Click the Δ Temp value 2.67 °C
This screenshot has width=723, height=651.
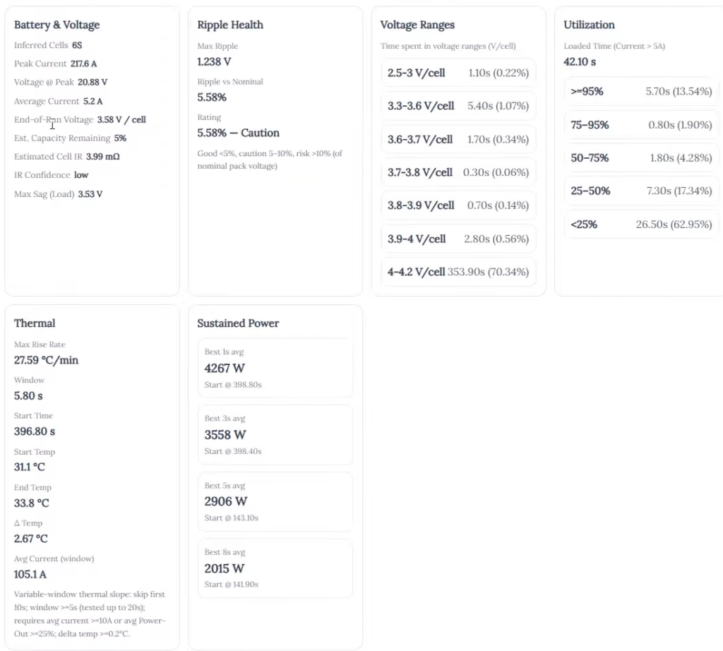pyautogui.click(x=31, y=539)
